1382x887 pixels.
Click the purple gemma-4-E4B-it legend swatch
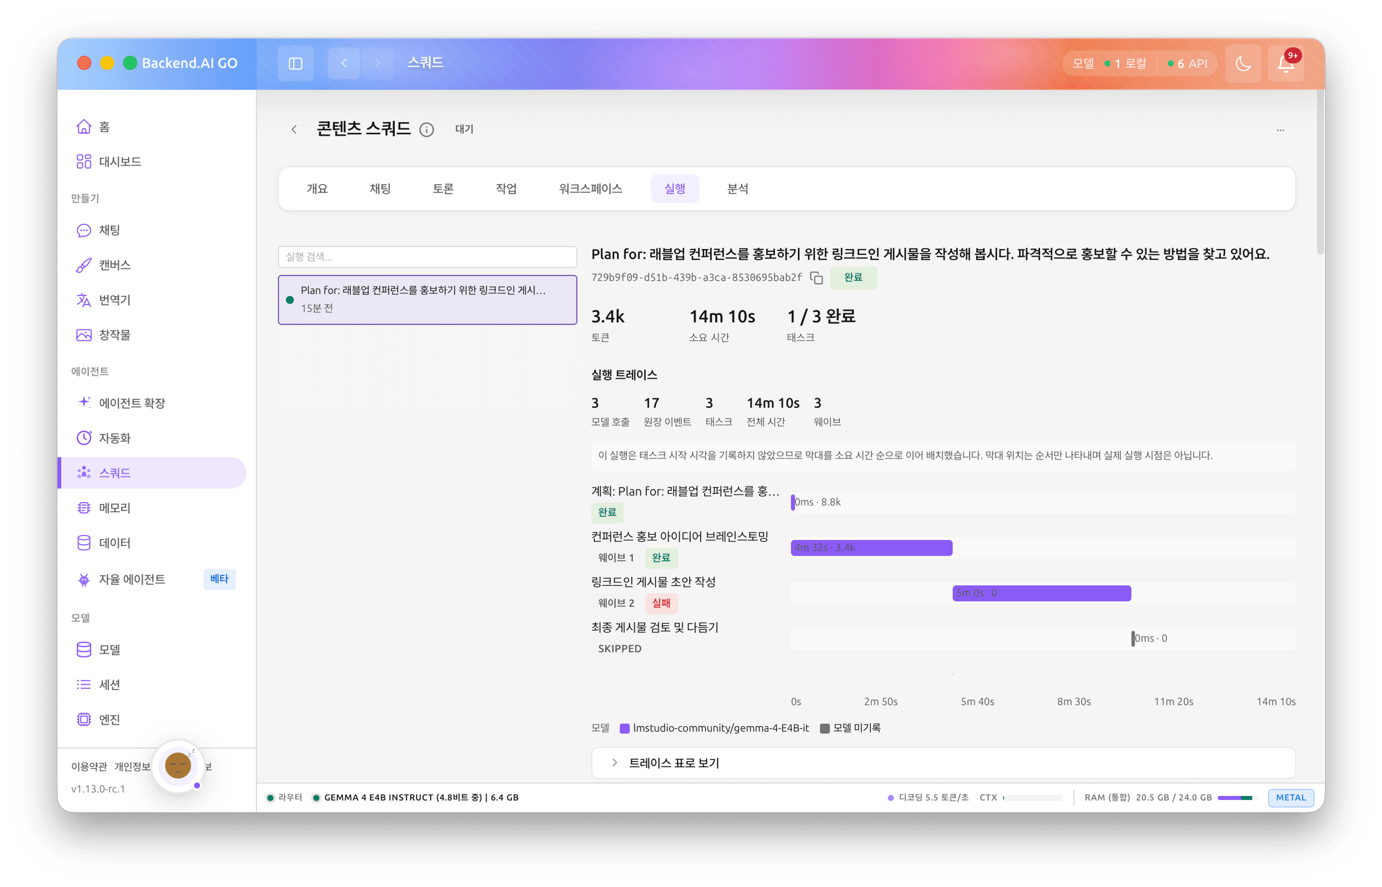624,729
